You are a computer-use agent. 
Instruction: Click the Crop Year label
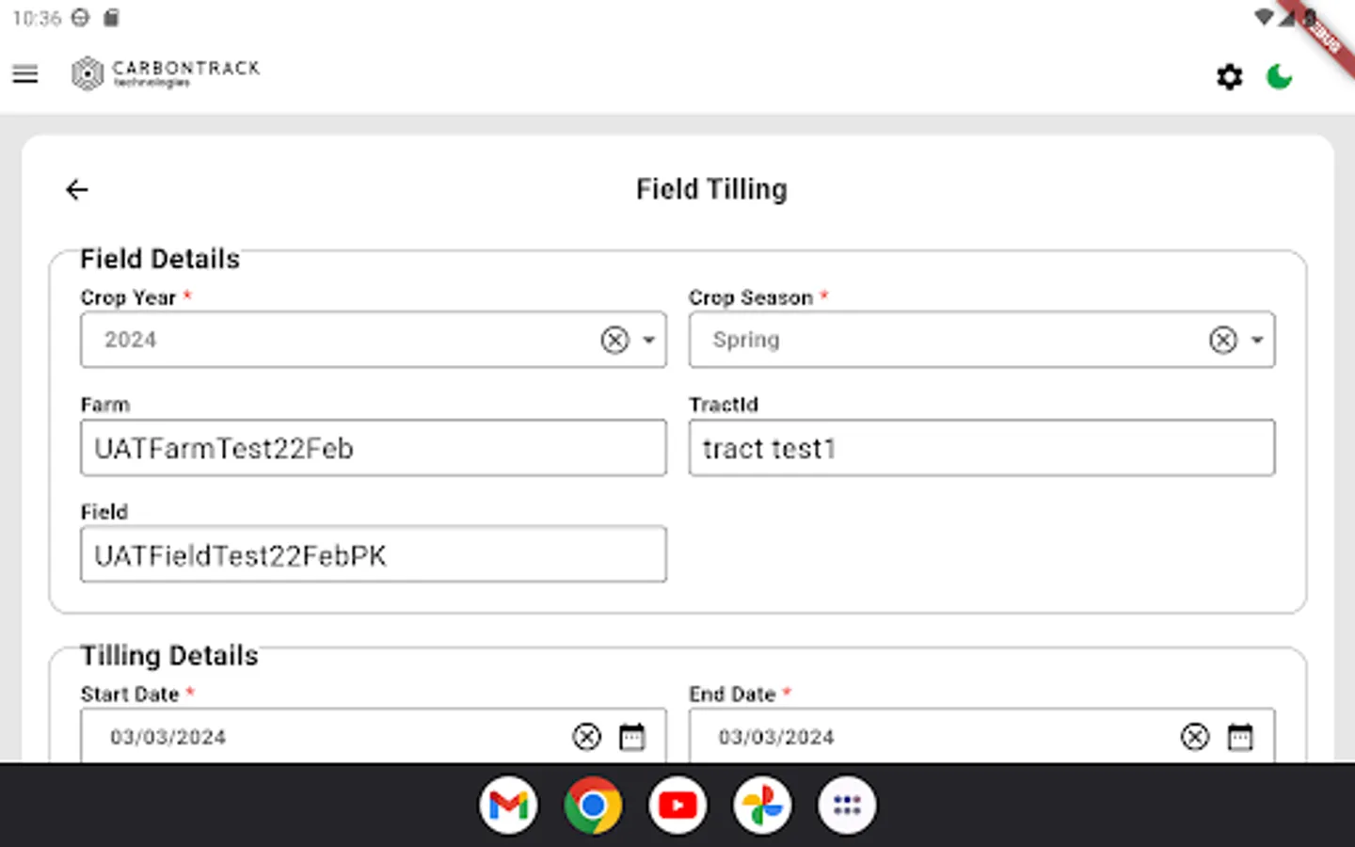[128, 297]
